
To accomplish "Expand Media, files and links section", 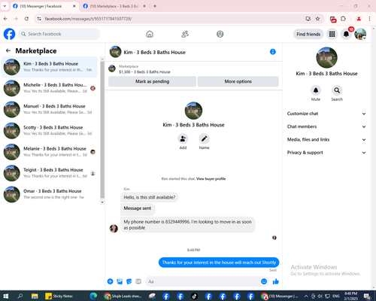I will point(326,140).
